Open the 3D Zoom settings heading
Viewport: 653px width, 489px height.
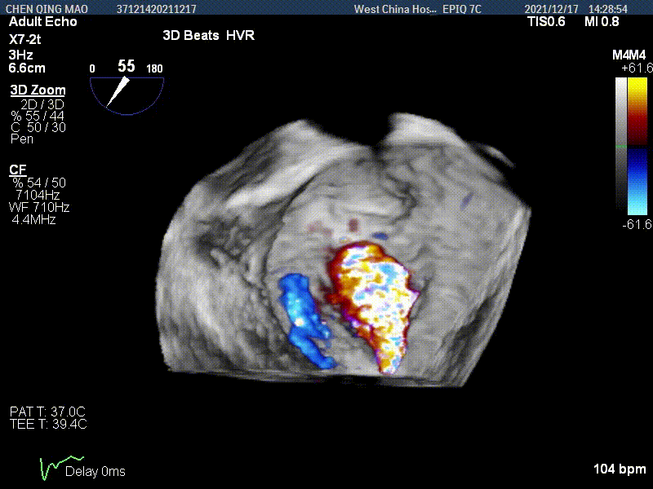pyautogui.click(x=38, y=90)
